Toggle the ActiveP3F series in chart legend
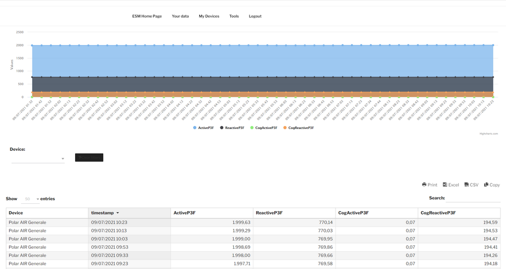This screenshot has width=506, height=269. 204,128
